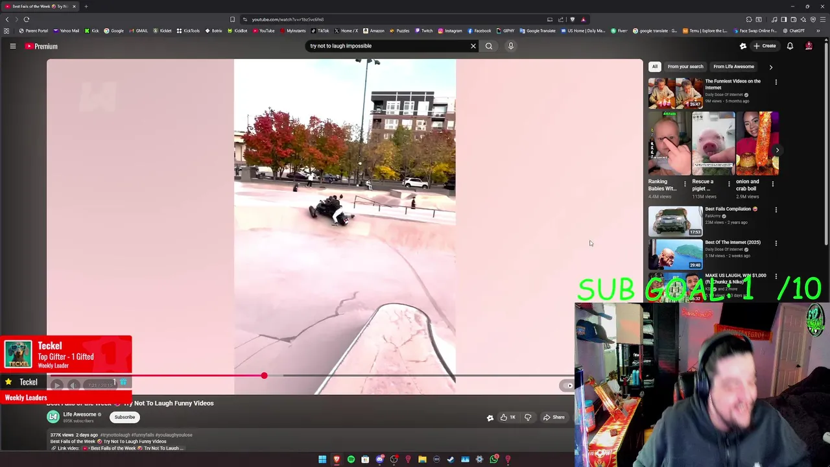
Task: Open the ChatGPT bookmark
Action: click(794, 30)
